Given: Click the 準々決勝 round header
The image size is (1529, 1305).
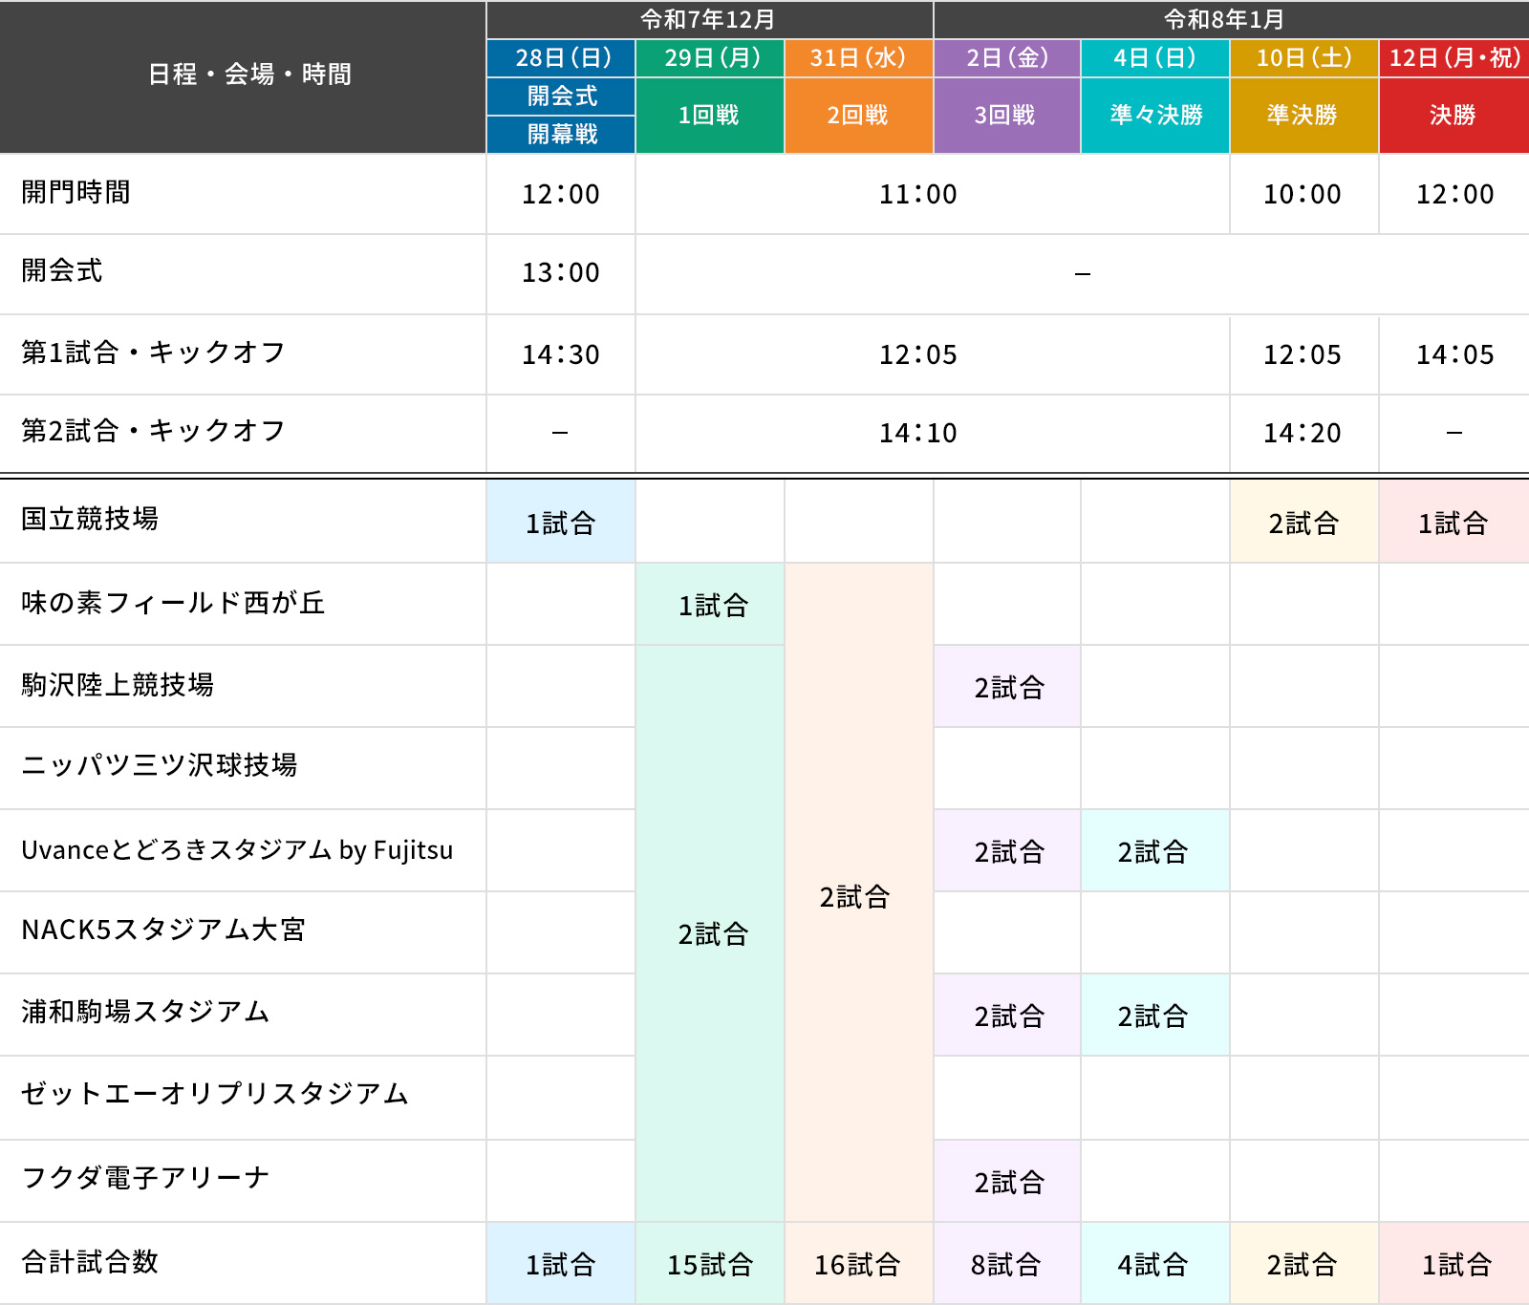Looking at the screenshot, I should pos(1155,116).
